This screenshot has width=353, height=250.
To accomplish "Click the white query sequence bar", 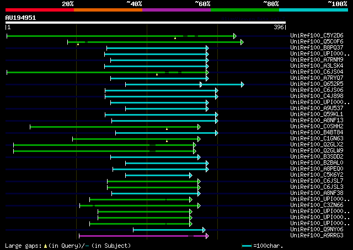I will point(146,23).
